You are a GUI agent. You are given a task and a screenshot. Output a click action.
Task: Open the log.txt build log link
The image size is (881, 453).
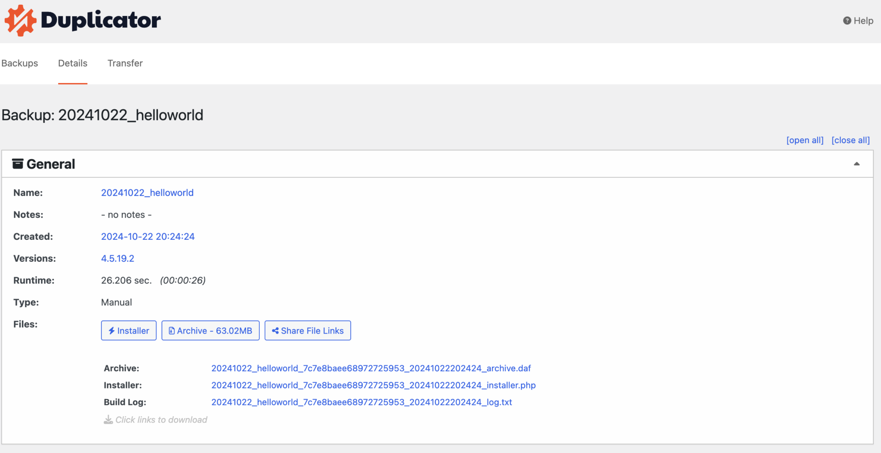click(x=361, y=402)
